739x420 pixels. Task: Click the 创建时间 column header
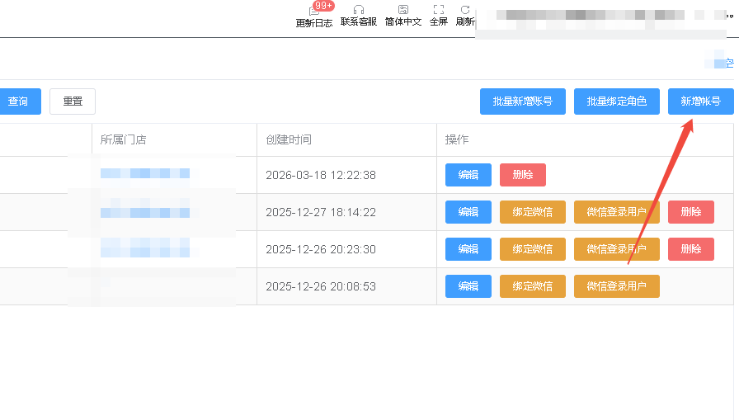[x=289, y=139]
